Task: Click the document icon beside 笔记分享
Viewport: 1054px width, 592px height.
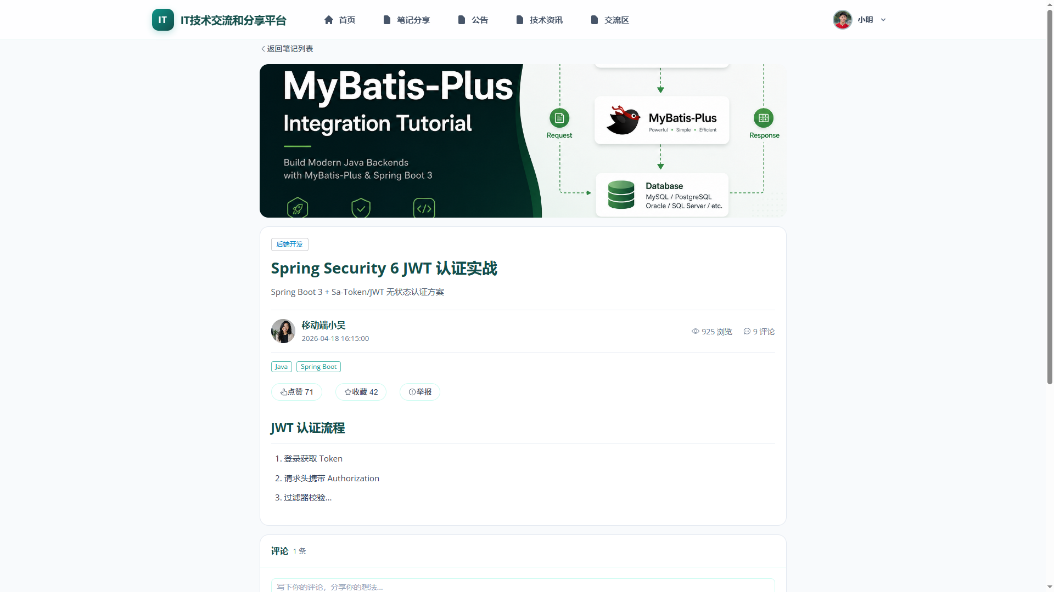Action: point(387,20)
